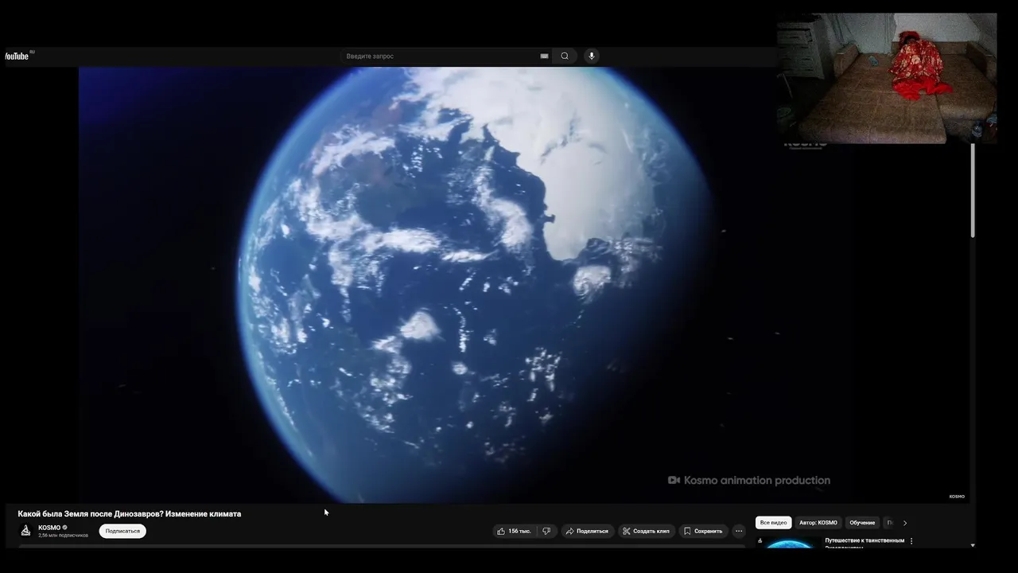Image resolution: width=1018 pixels, height=573 pixels.
Task: Open the KOSMO channel name link
Action: (49, 528)
